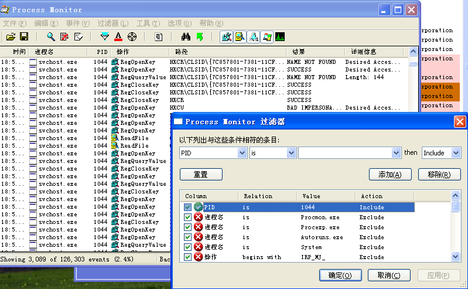This screenshot has width=468, height=289.
Task: Click red exclude icon beside Autoruns.exe filter
Action: coord(198,237)
